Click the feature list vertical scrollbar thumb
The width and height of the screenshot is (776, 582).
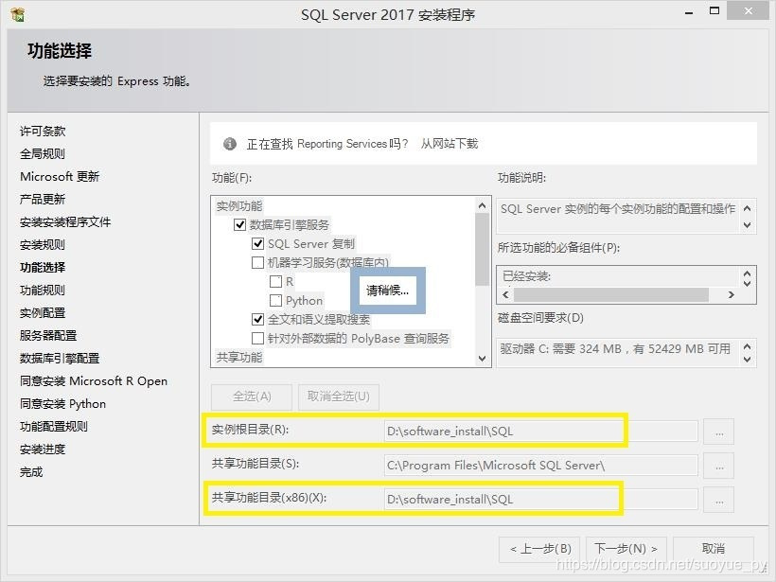(482, 249)
